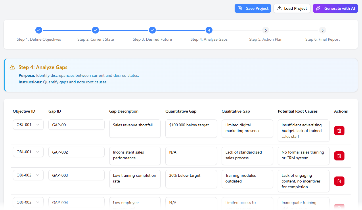The width and height of the screenshot is (362, 210).
Task: Click the Step 1 completed checkmark circle
Action: (x=39, y=30)
